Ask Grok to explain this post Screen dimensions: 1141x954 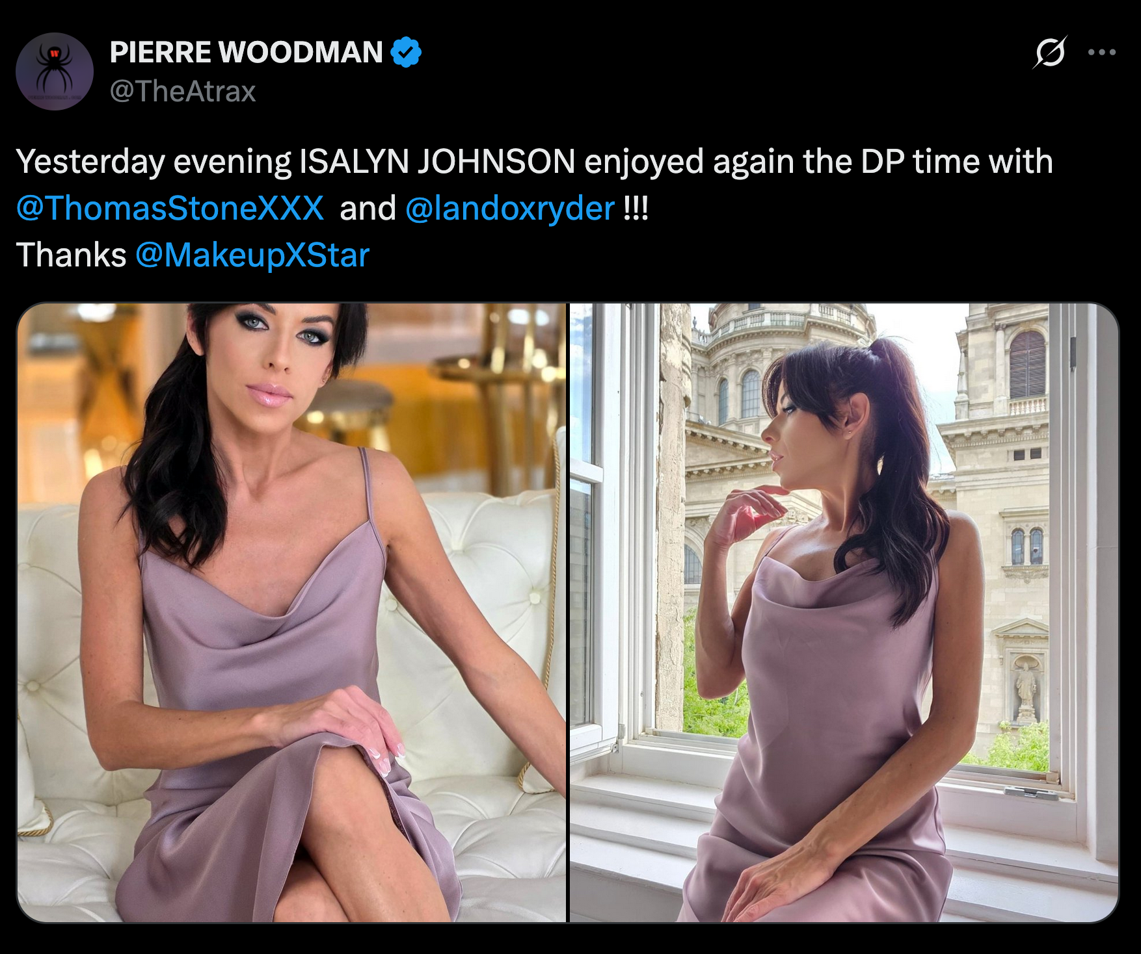1050,52
